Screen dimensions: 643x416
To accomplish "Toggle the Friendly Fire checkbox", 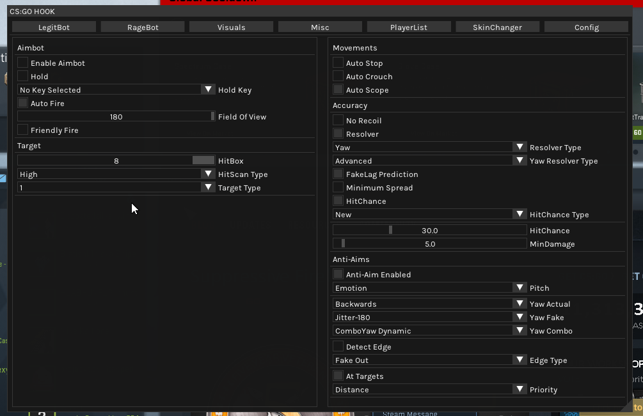I will pyautogui.click(x=23, y=130).
